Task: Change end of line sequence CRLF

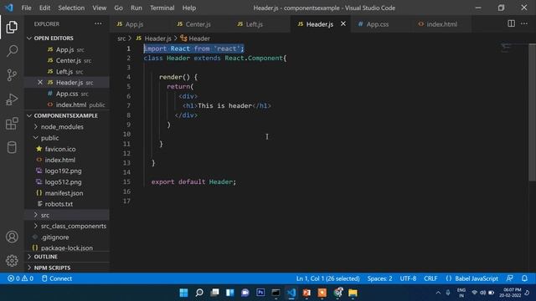Action: 430,278
